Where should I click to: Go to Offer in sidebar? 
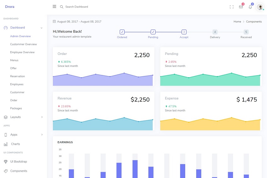click(13, 68)
